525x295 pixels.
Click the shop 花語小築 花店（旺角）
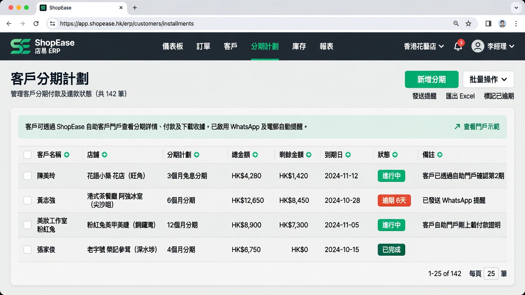coord(116,176)
